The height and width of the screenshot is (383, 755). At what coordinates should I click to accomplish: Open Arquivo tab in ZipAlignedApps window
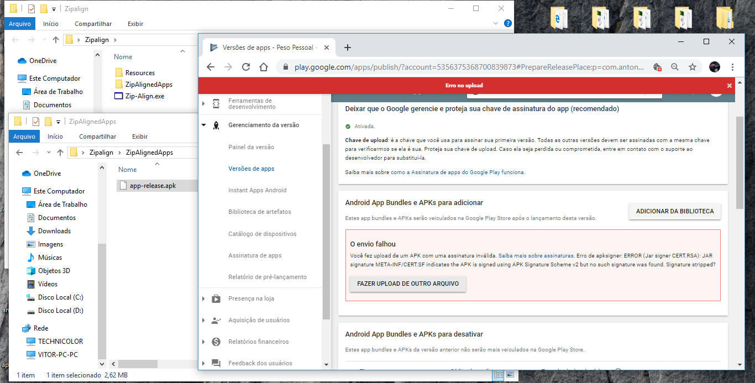click(x=24, y=137)
